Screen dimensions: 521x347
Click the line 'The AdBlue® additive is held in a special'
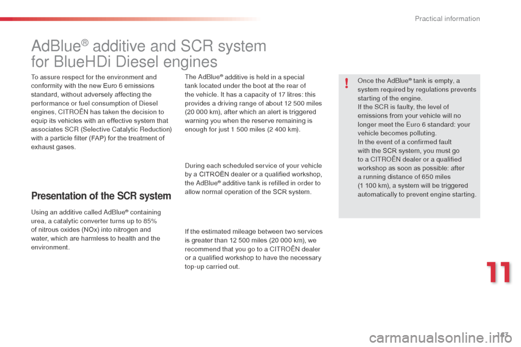(x=245, y=77)
